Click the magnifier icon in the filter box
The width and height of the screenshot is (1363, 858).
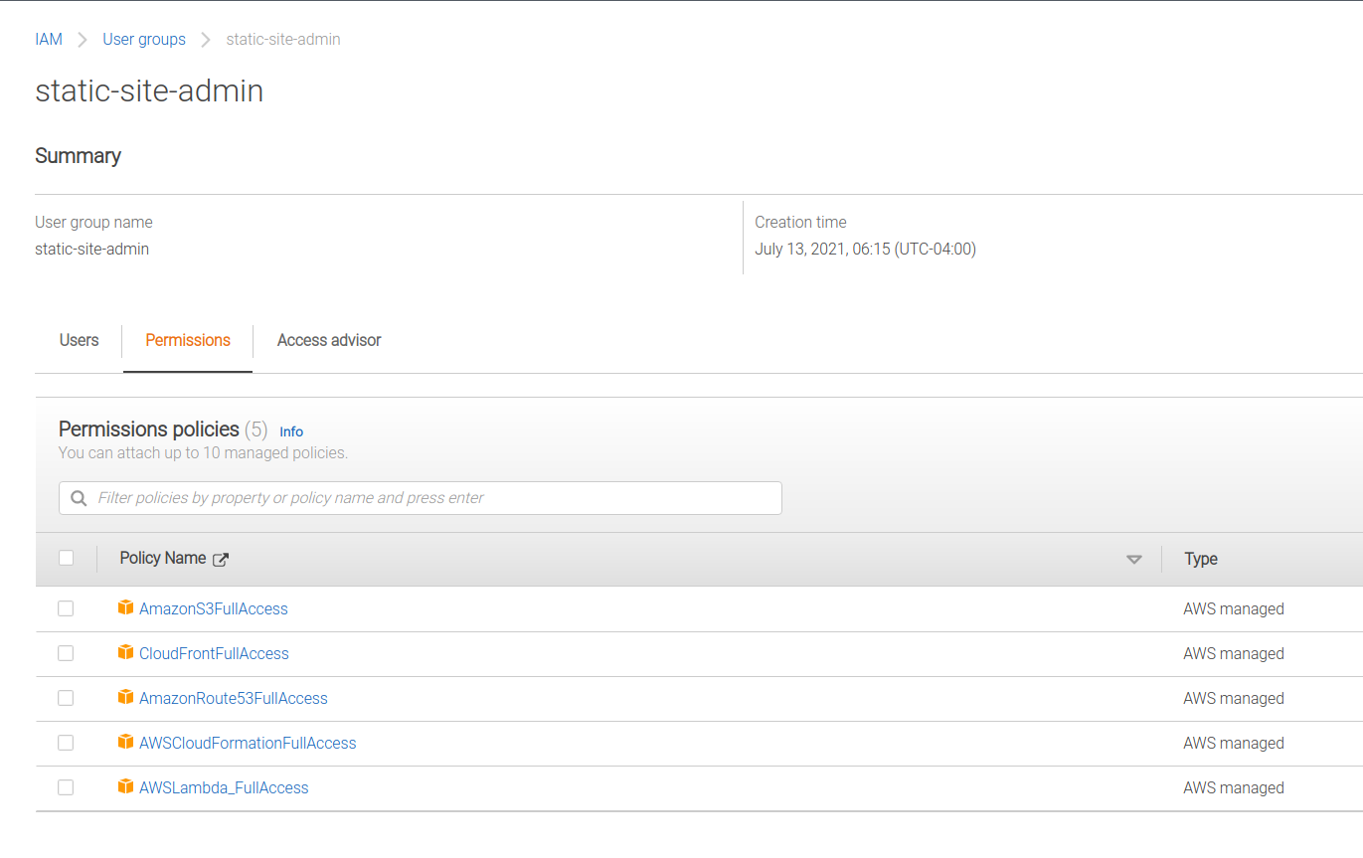(79, 498)
